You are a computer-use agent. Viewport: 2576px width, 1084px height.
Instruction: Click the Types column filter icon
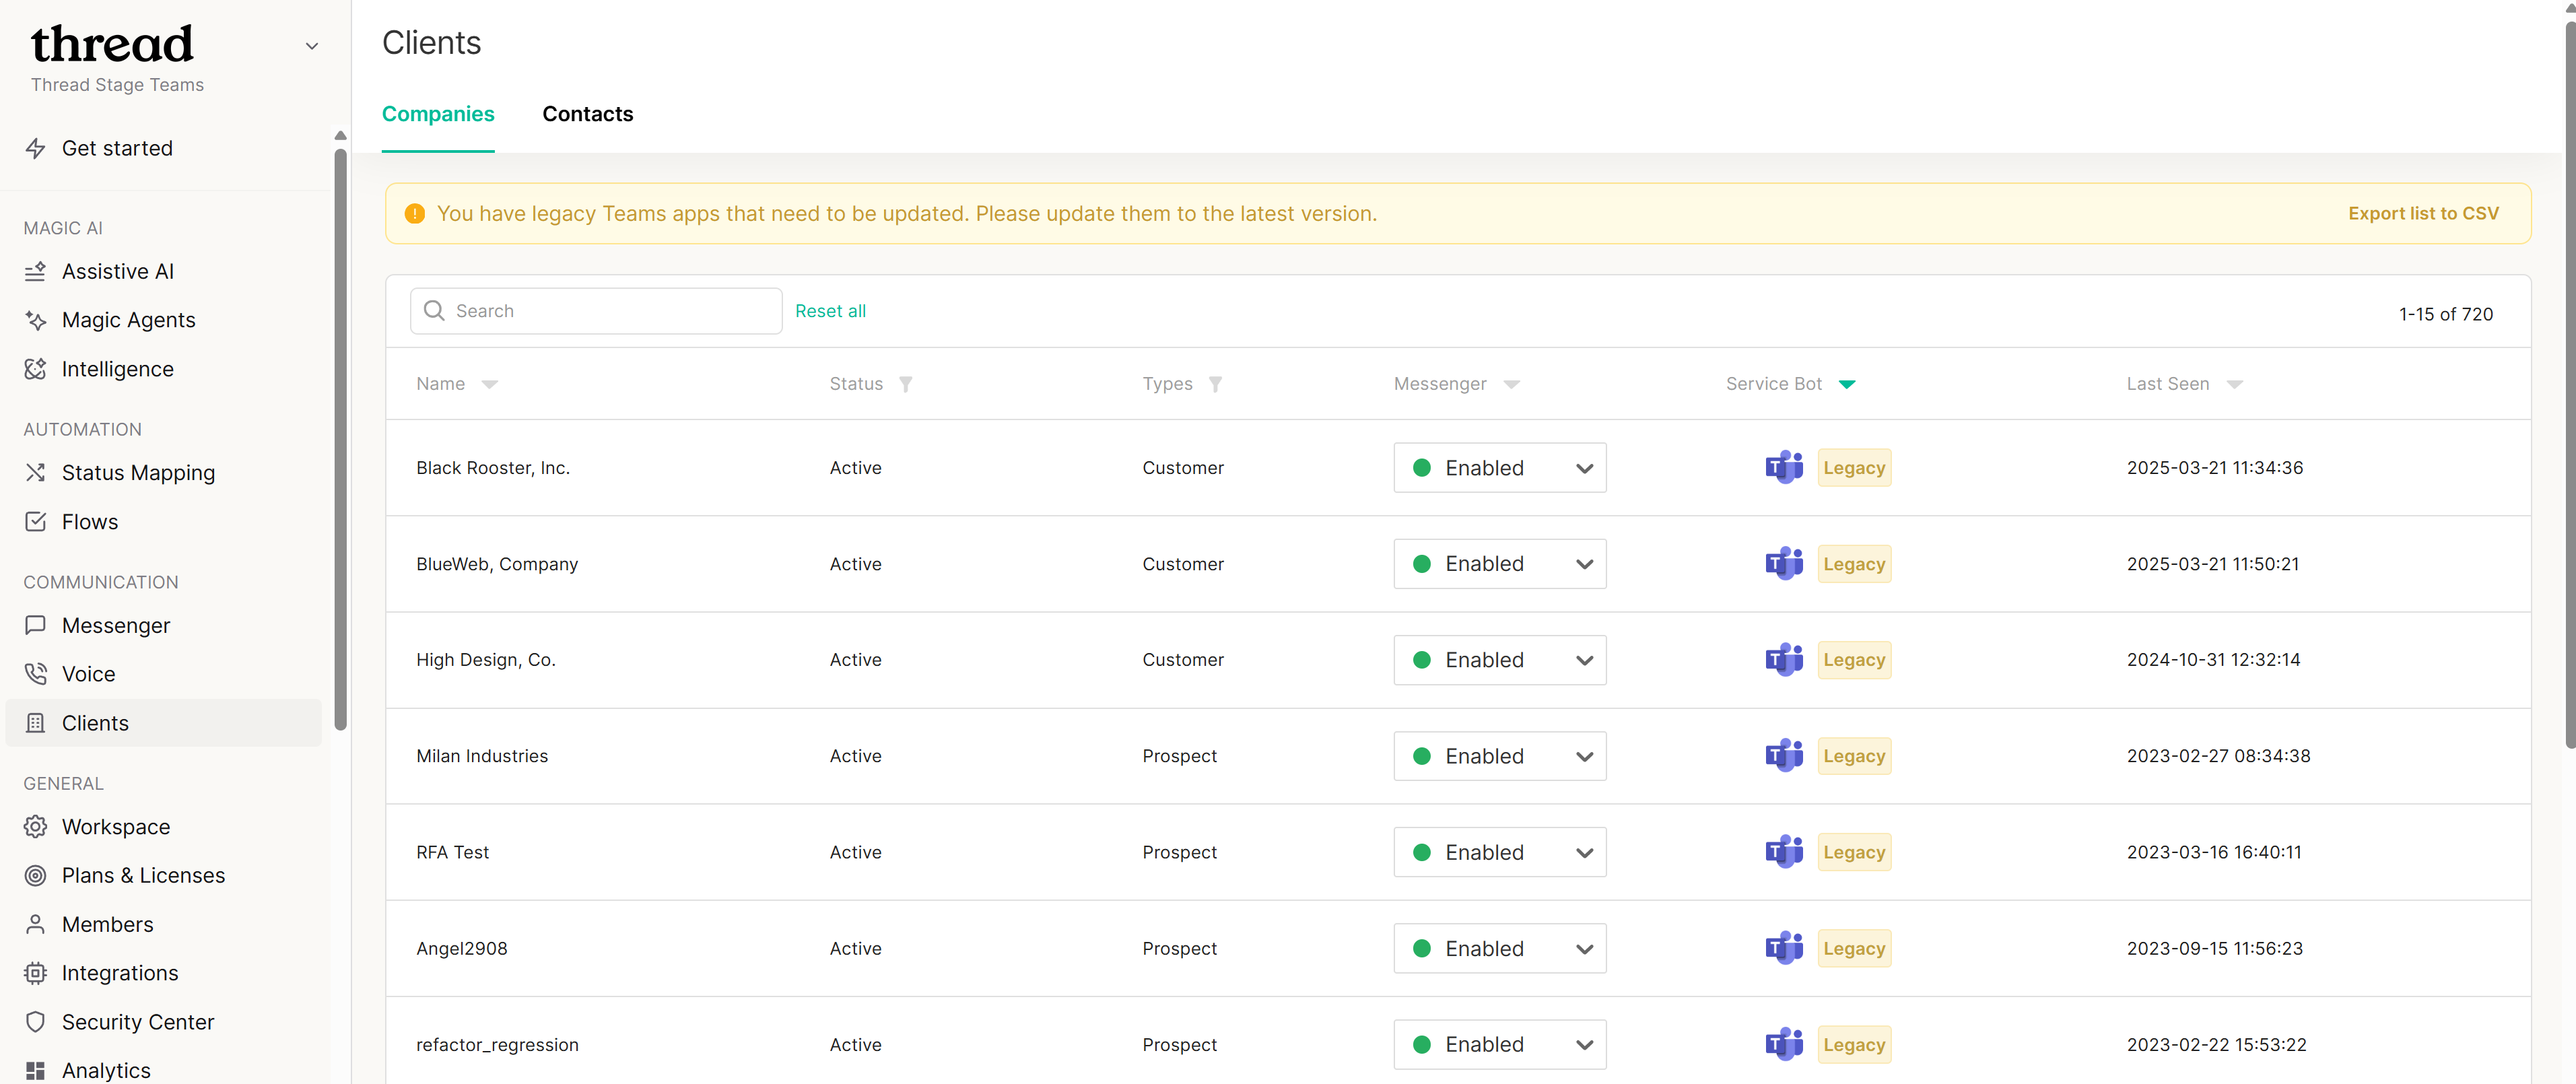(1215, 384)
